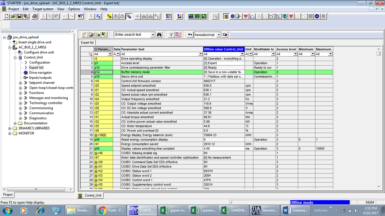The height and width of the screenshot is (216, 385).
Task: Click the Enter search text field
Action: pyautogui.click(x=132, y=35)
